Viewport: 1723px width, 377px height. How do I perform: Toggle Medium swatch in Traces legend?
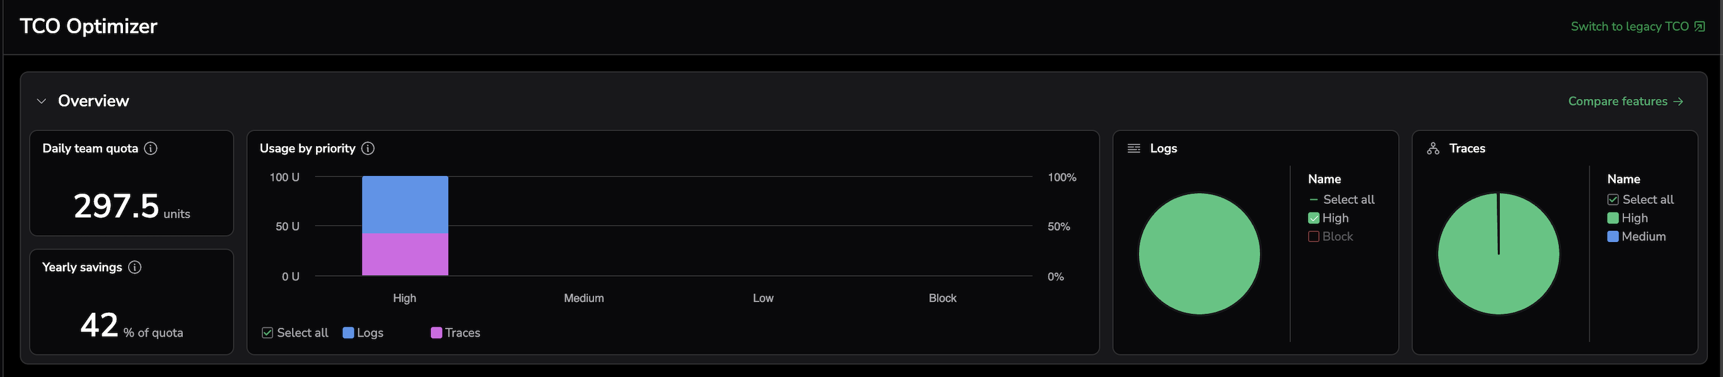point(1613,236)
